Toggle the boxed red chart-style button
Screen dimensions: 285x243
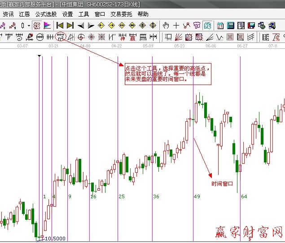tap(37, 26)
